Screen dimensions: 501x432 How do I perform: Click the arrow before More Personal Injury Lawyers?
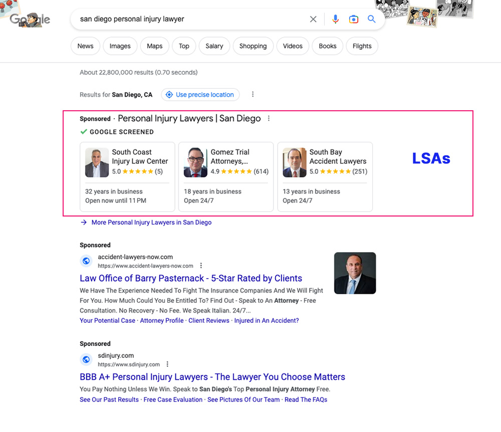tap(84, 223)
